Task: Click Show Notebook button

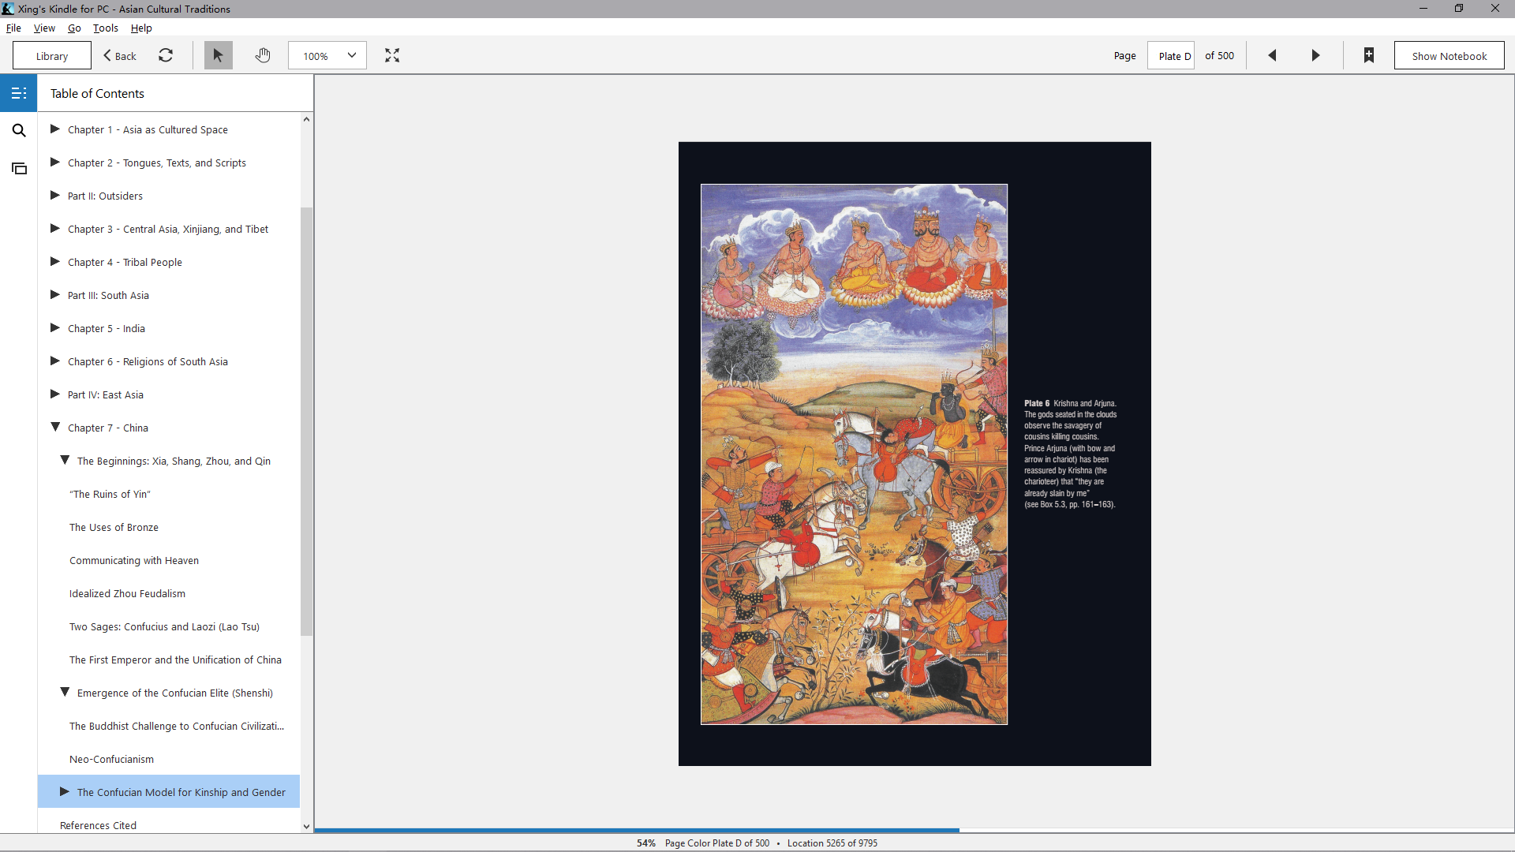Action: click(x=1450, y=56)
